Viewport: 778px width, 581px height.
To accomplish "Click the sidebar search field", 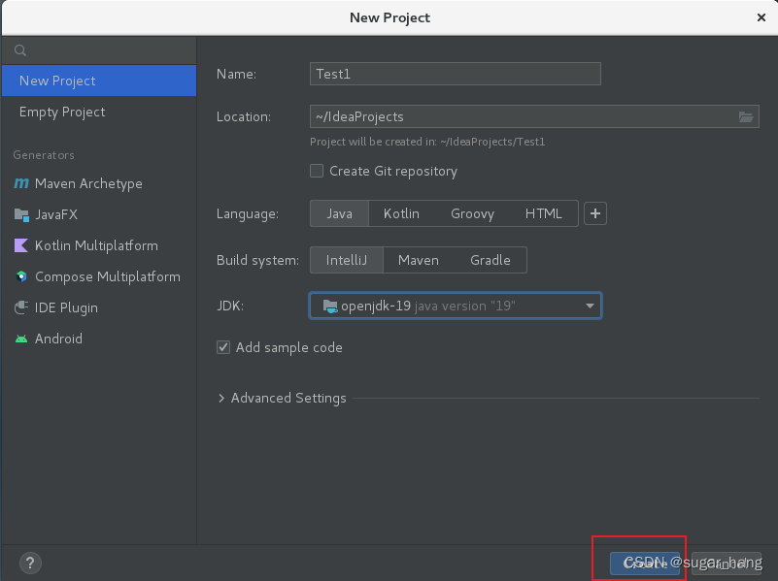I will tap(99, 50).
